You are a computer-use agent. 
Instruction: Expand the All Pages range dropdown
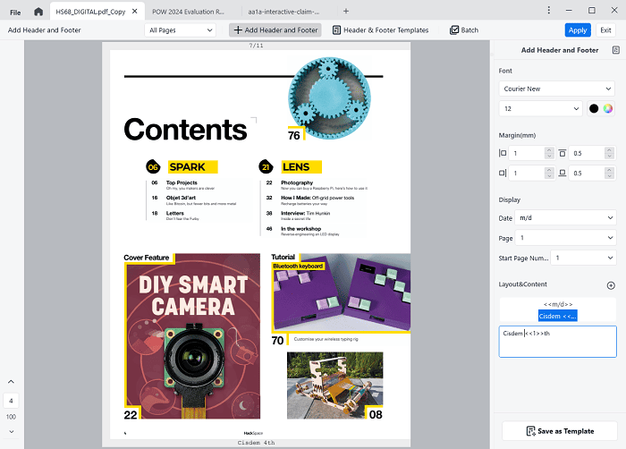click(x=180, y=30)
